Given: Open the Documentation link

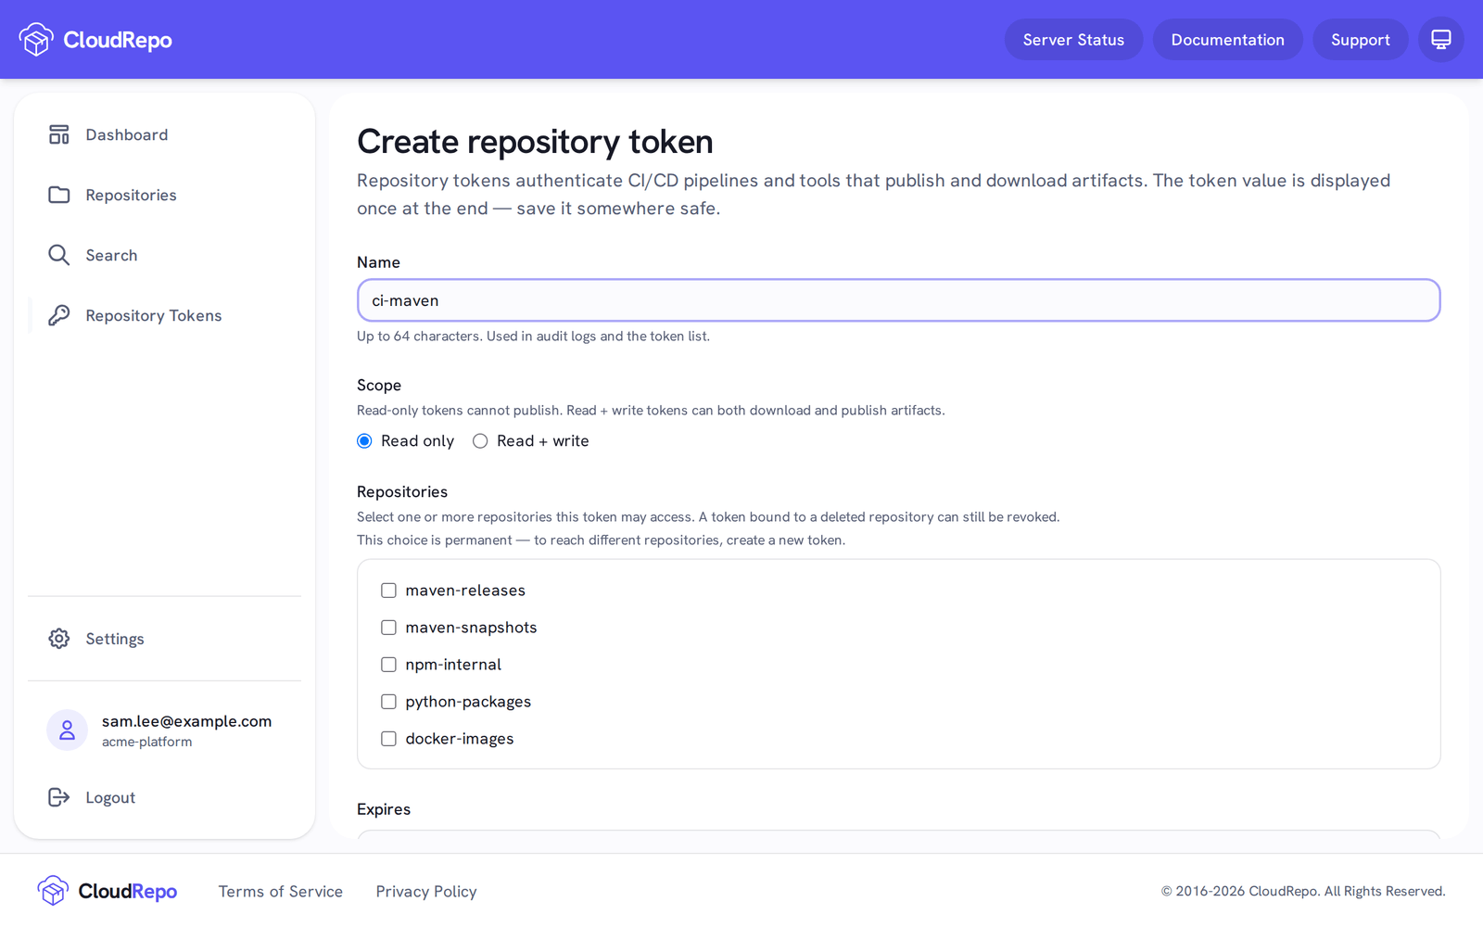Looking at the screenshot, I should (x=1227, y=40).
